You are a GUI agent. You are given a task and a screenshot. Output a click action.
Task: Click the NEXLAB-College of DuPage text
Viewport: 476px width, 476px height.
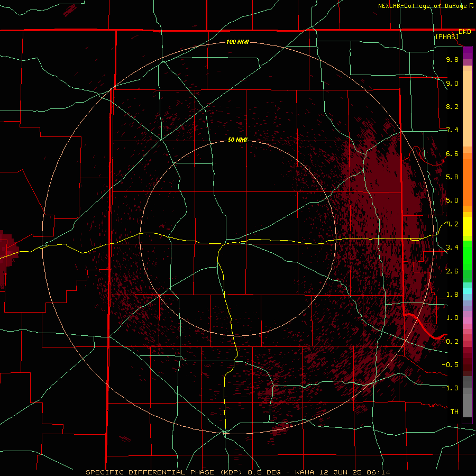coord(423,6)
